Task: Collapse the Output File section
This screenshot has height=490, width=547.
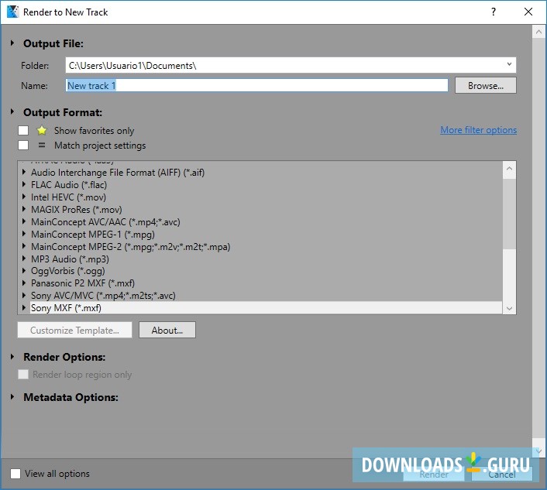Action: point(12,43)
